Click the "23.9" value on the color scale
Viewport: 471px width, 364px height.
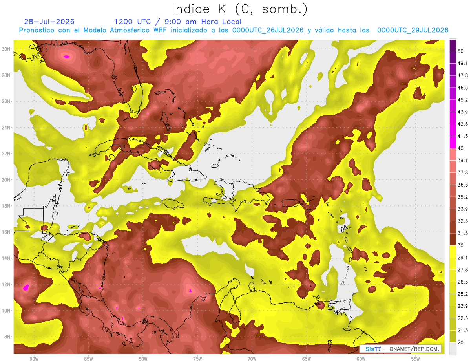tap(462, 306)
